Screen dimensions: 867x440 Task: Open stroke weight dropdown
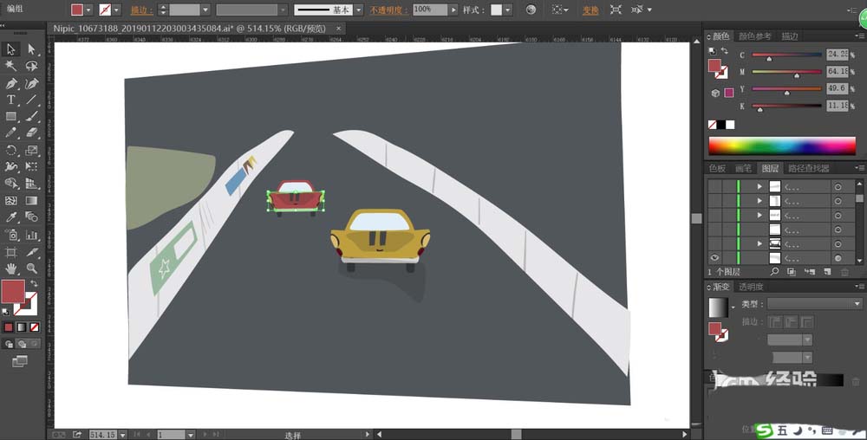click(x=205, y=10)
